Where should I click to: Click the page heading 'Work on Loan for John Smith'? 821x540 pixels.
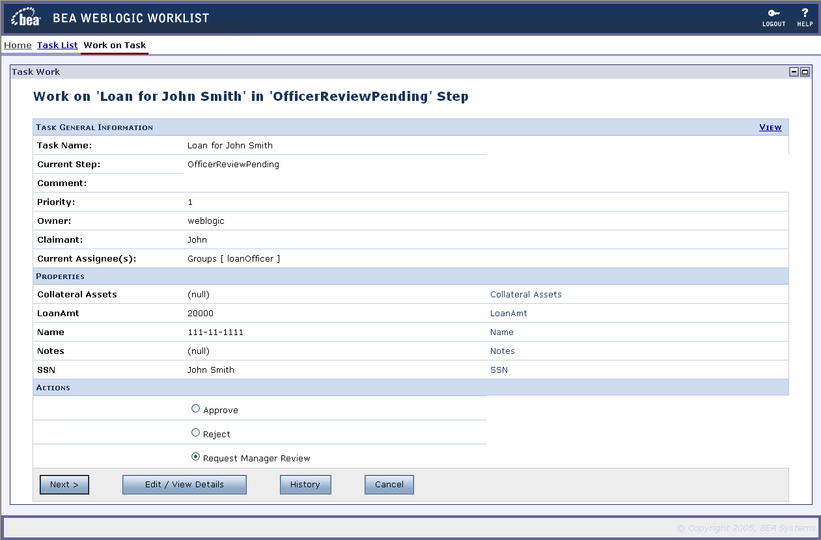pyautogui.click(x=251, y=96)
